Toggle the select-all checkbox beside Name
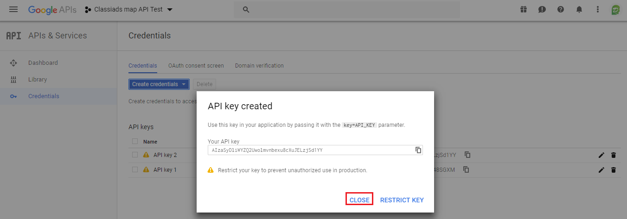Screen dimensions: 627x219 pyautogui.click(x=135, y=141)
